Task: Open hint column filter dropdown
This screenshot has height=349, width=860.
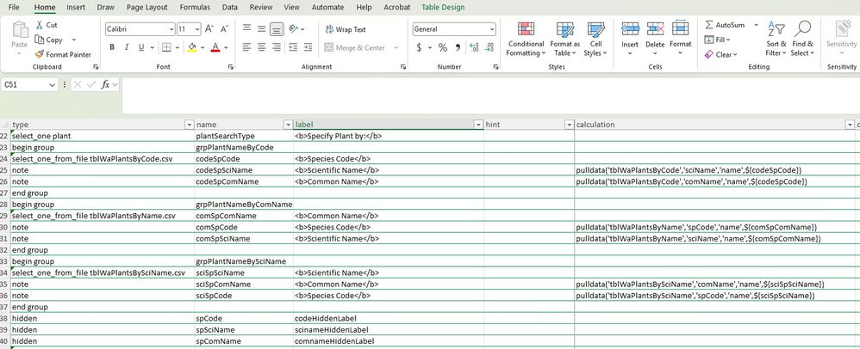Action: coord(569,125)
